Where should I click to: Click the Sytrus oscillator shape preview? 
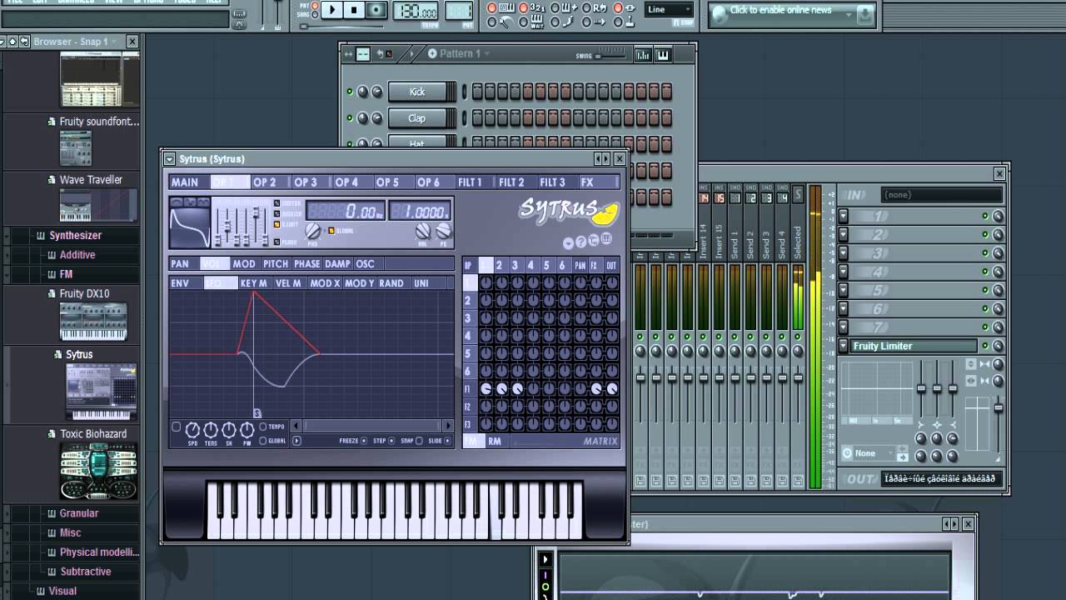190,227
